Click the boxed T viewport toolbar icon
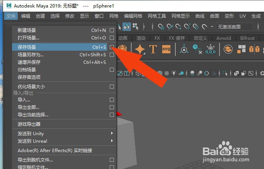 click(x=127, y=73)
